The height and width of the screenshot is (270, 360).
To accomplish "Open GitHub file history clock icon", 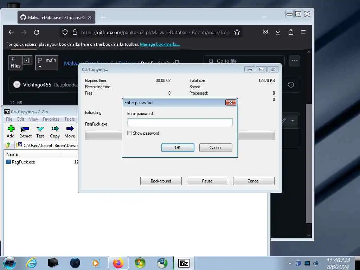I will pos(291,85).
